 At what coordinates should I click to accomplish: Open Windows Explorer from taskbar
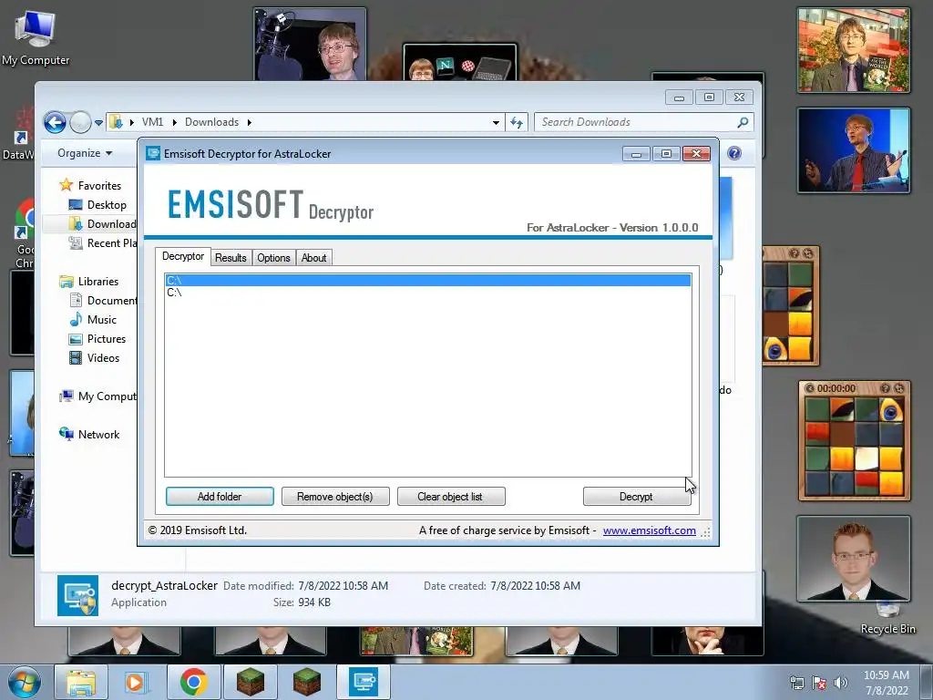click(80, 682)
